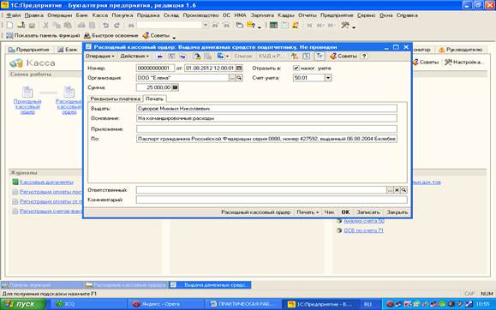This screenshot has height=310, width=496.
Task: Click ellipsis select button in Ответственный field
Action: tap(390, 190)
